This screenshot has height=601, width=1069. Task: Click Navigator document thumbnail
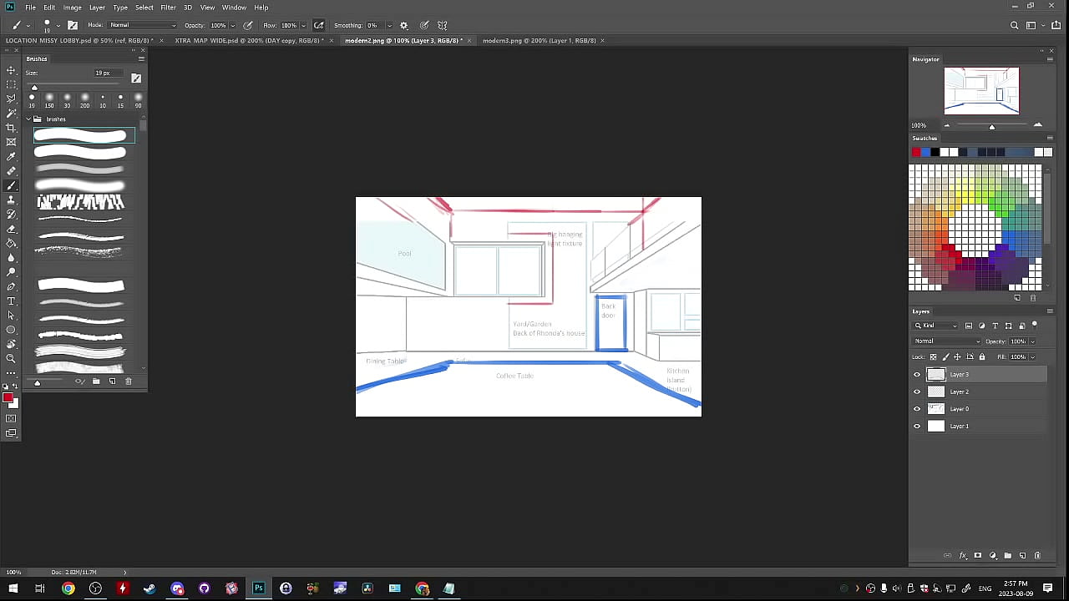pyautogui.click(x=981, y=91)
